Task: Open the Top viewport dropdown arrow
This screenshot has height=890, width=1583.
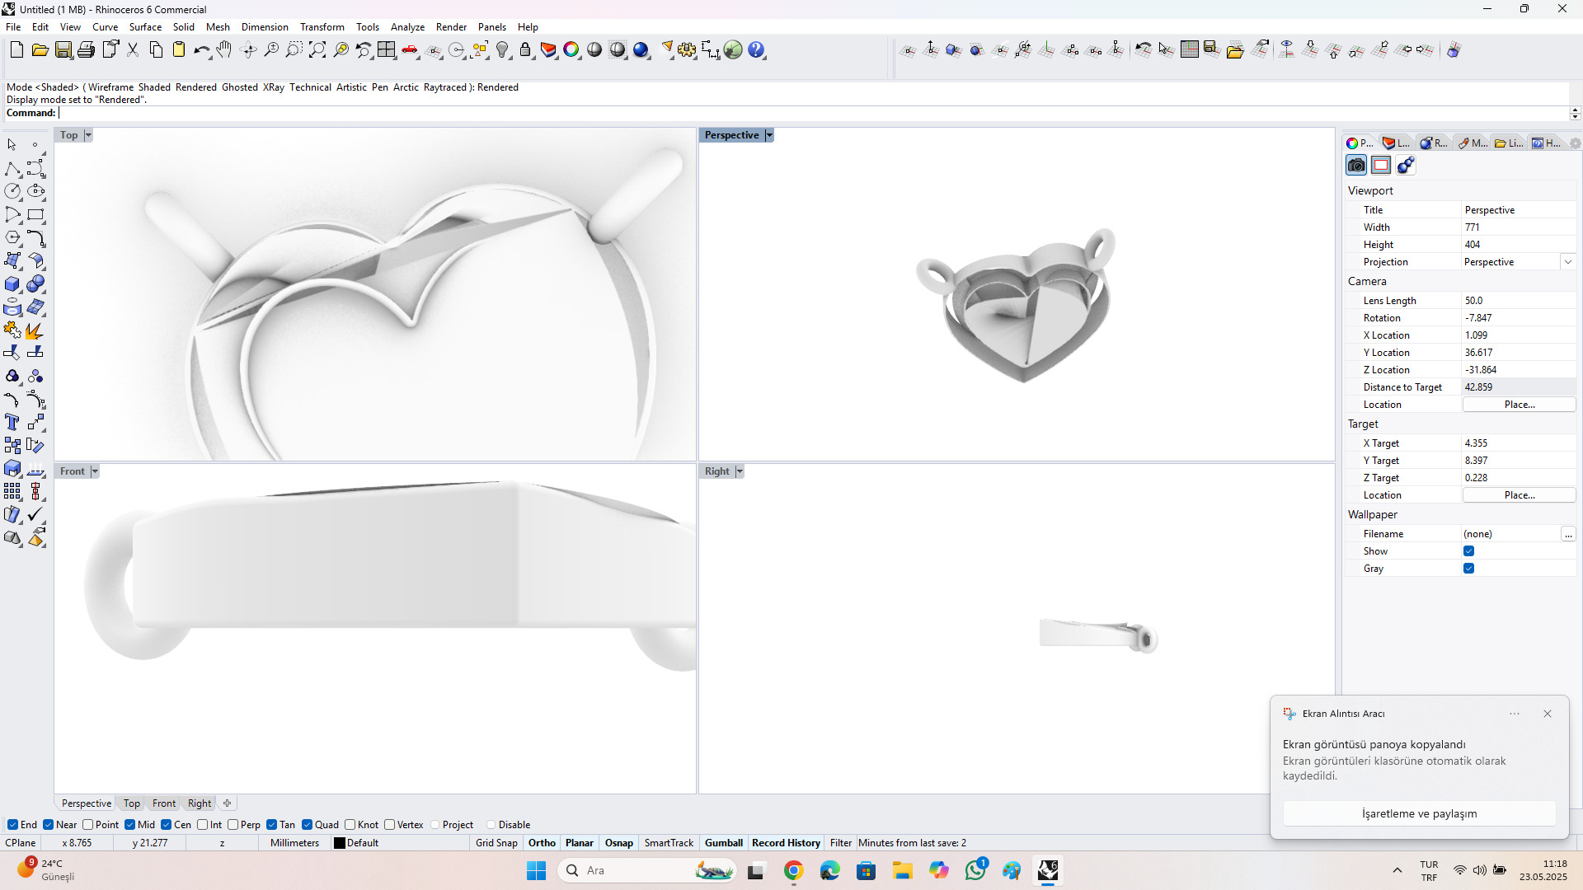Action: 88,135
